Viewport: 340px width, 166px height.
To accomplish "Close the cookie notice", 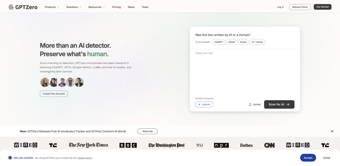I will 327,158.
